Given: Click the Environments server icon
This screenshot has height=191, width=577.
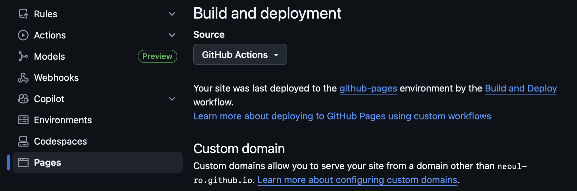Looking at the screenshot, I should pos(23,120).
